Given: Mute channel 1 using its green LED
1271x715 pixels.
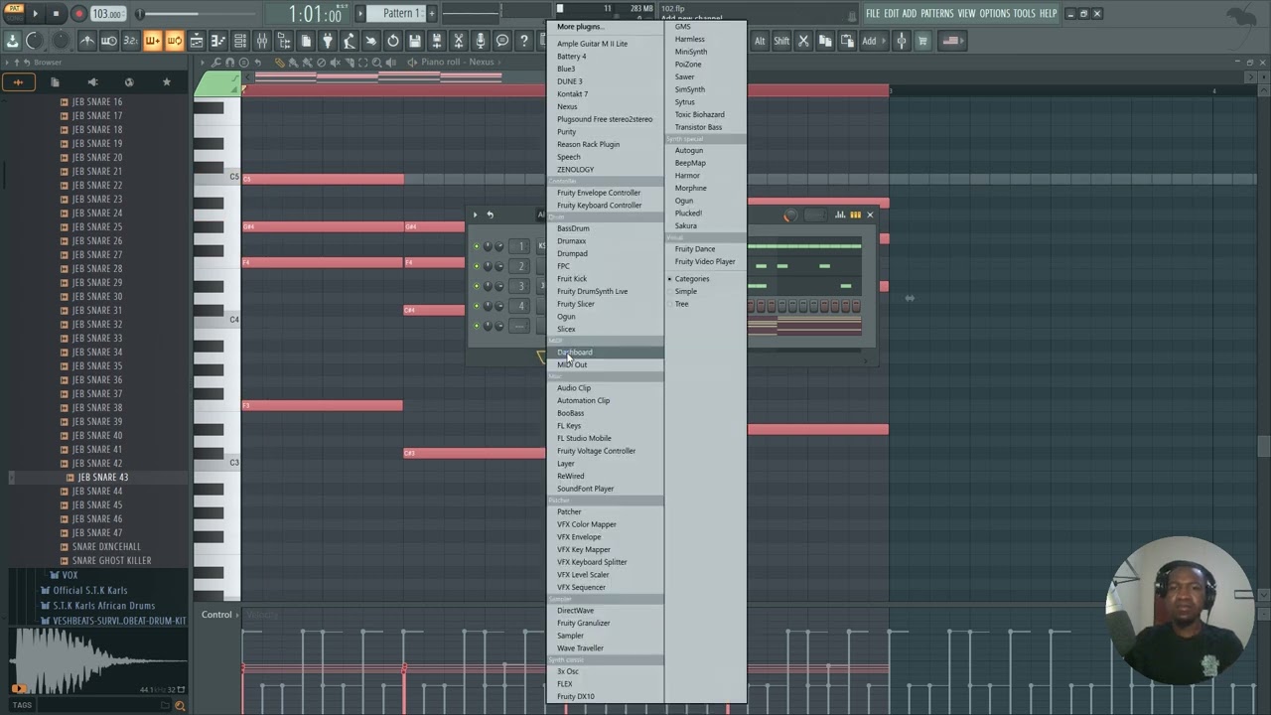Looking at the screenshot, I should tap(476, 246).
